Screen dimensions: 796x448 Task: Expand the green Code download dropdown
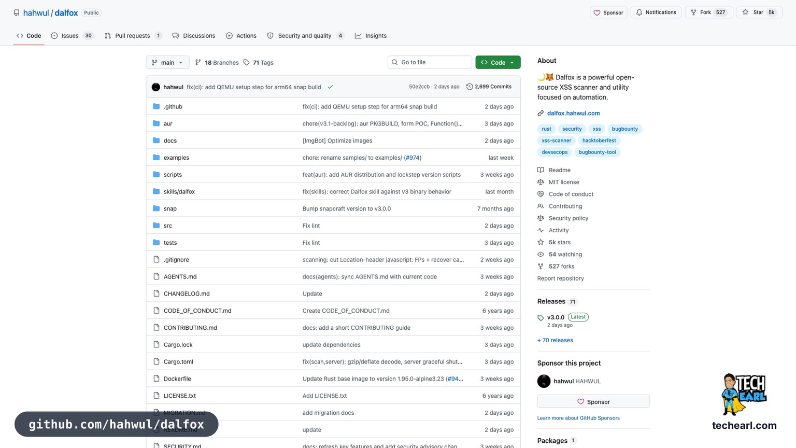pos(498,62)
